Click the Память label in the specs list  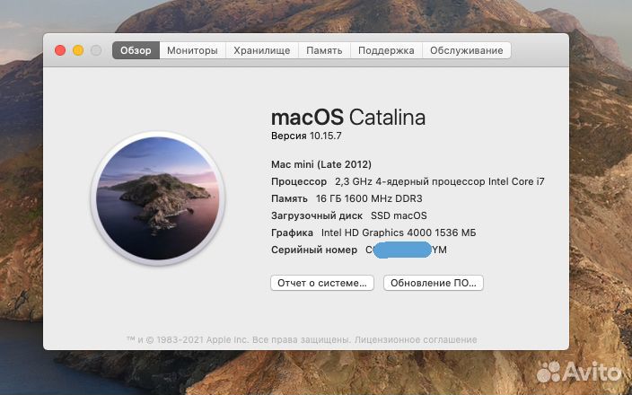click(289, 198)
